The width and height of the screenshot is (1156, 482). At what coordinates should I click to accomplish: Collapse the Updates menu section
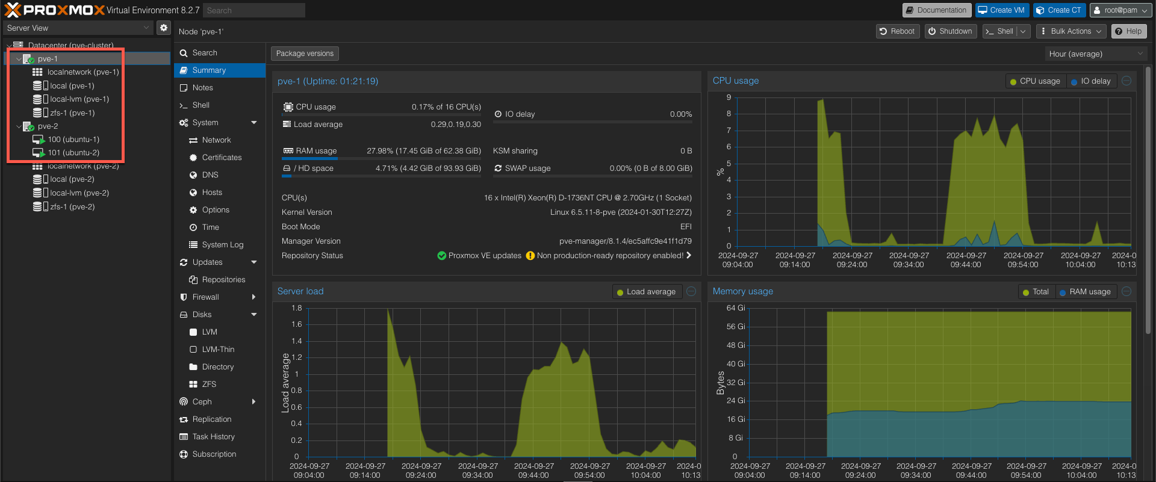point(254,262)
